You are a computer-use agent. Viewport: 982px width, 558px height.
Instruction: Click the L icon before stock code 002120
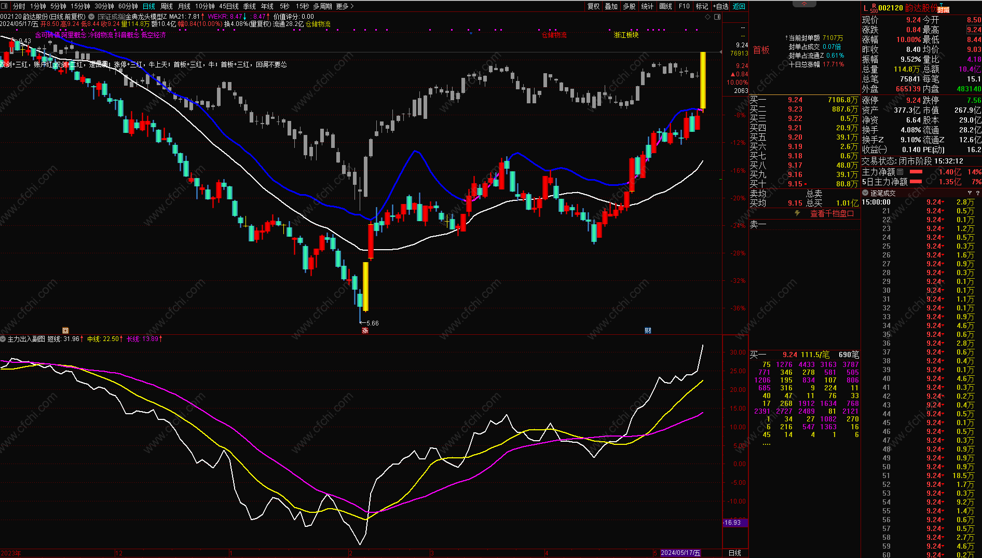click(865, 8)
